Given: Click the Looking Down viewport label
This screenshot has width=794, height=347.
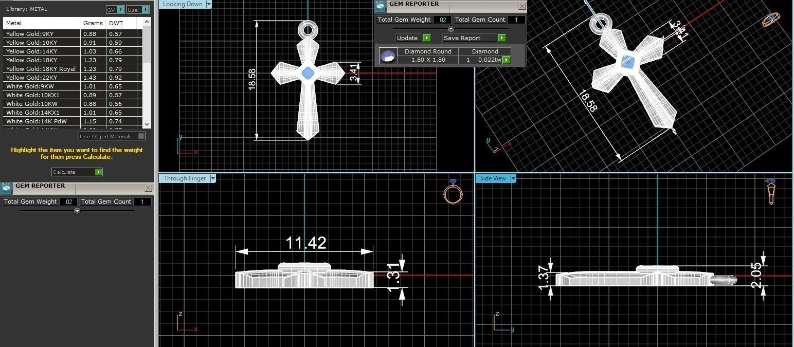Looking at the screenshot, I should click(183, 4).
